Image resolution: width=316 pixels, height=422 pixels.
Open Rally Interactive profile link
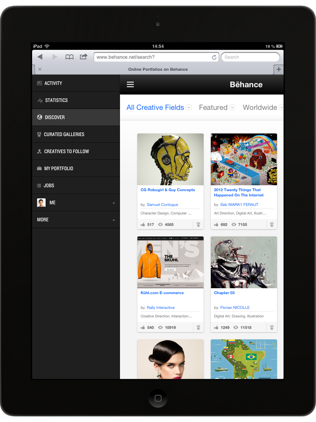[161, 308]
